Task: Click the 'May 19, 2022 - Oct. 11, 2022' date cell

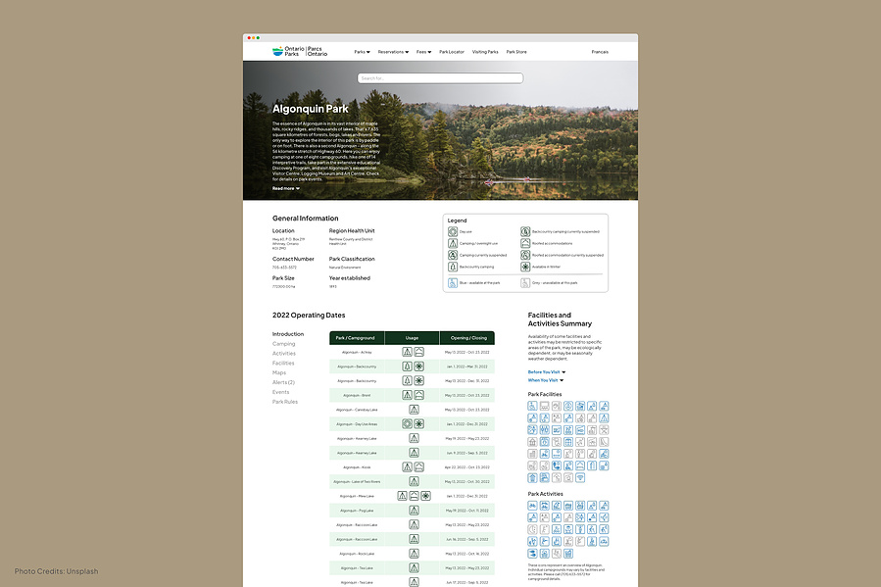Action: point(466,511)
